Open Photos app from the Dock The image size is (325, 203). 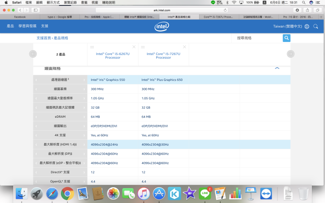tap(113, 194)
